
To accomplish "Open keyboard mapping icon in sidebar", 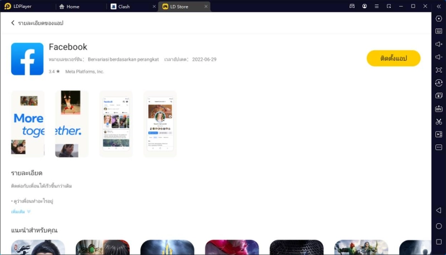I will pos(439,31).
